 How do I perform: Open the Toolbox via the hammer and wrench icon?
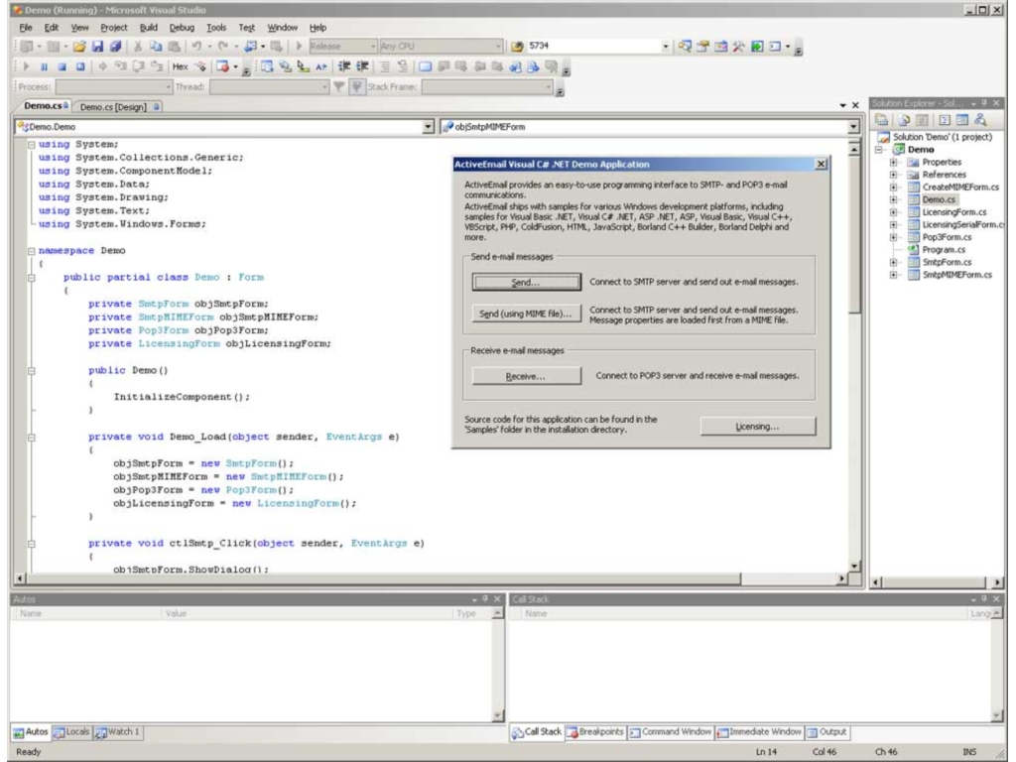[738, 46]
